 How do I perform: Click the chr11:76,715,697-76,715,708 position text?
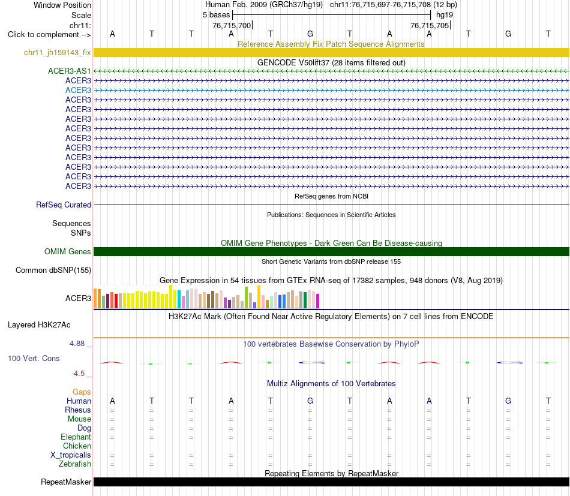pos(380,5)
